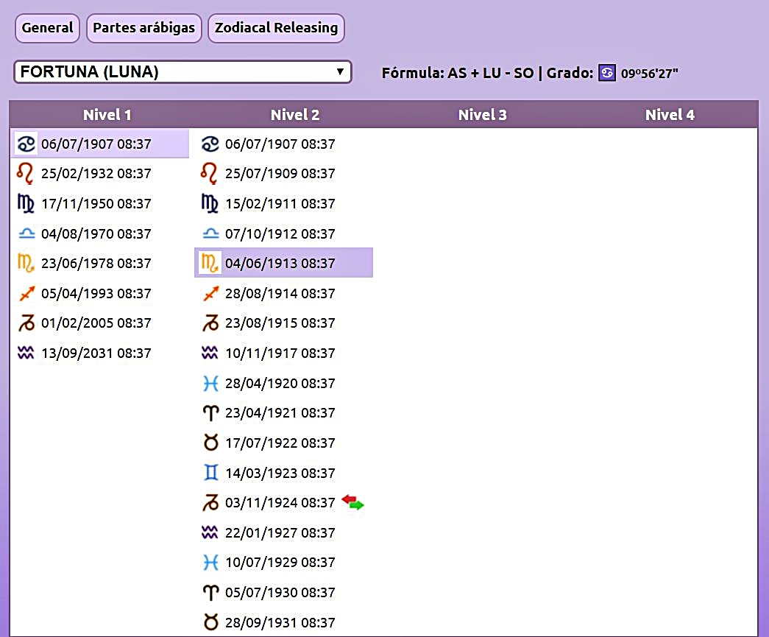769x637 pixels.
Task: Click the Nivel 3 column header
Action: (482, 115)
